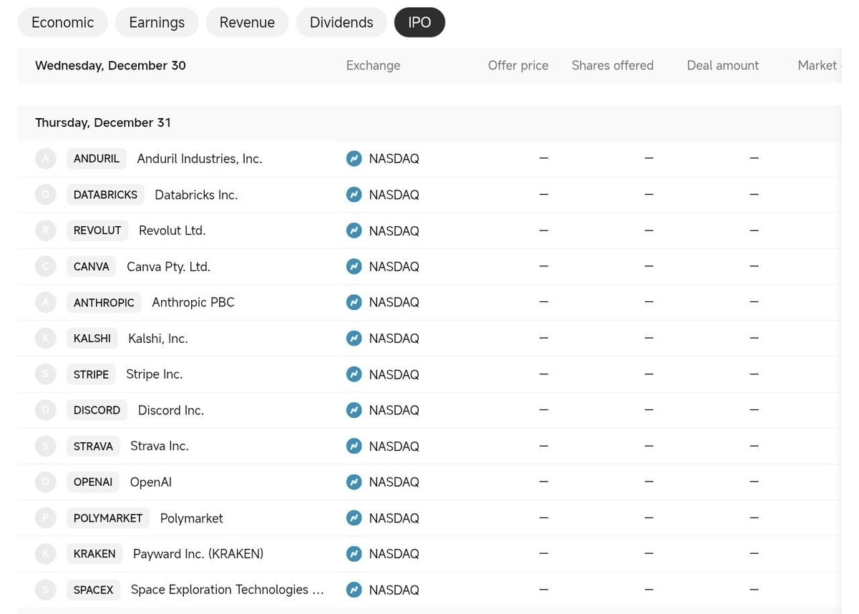This screenshot has width=859, height=614.
Task: Click the Discord letter avatar icon
Action: 46,410
